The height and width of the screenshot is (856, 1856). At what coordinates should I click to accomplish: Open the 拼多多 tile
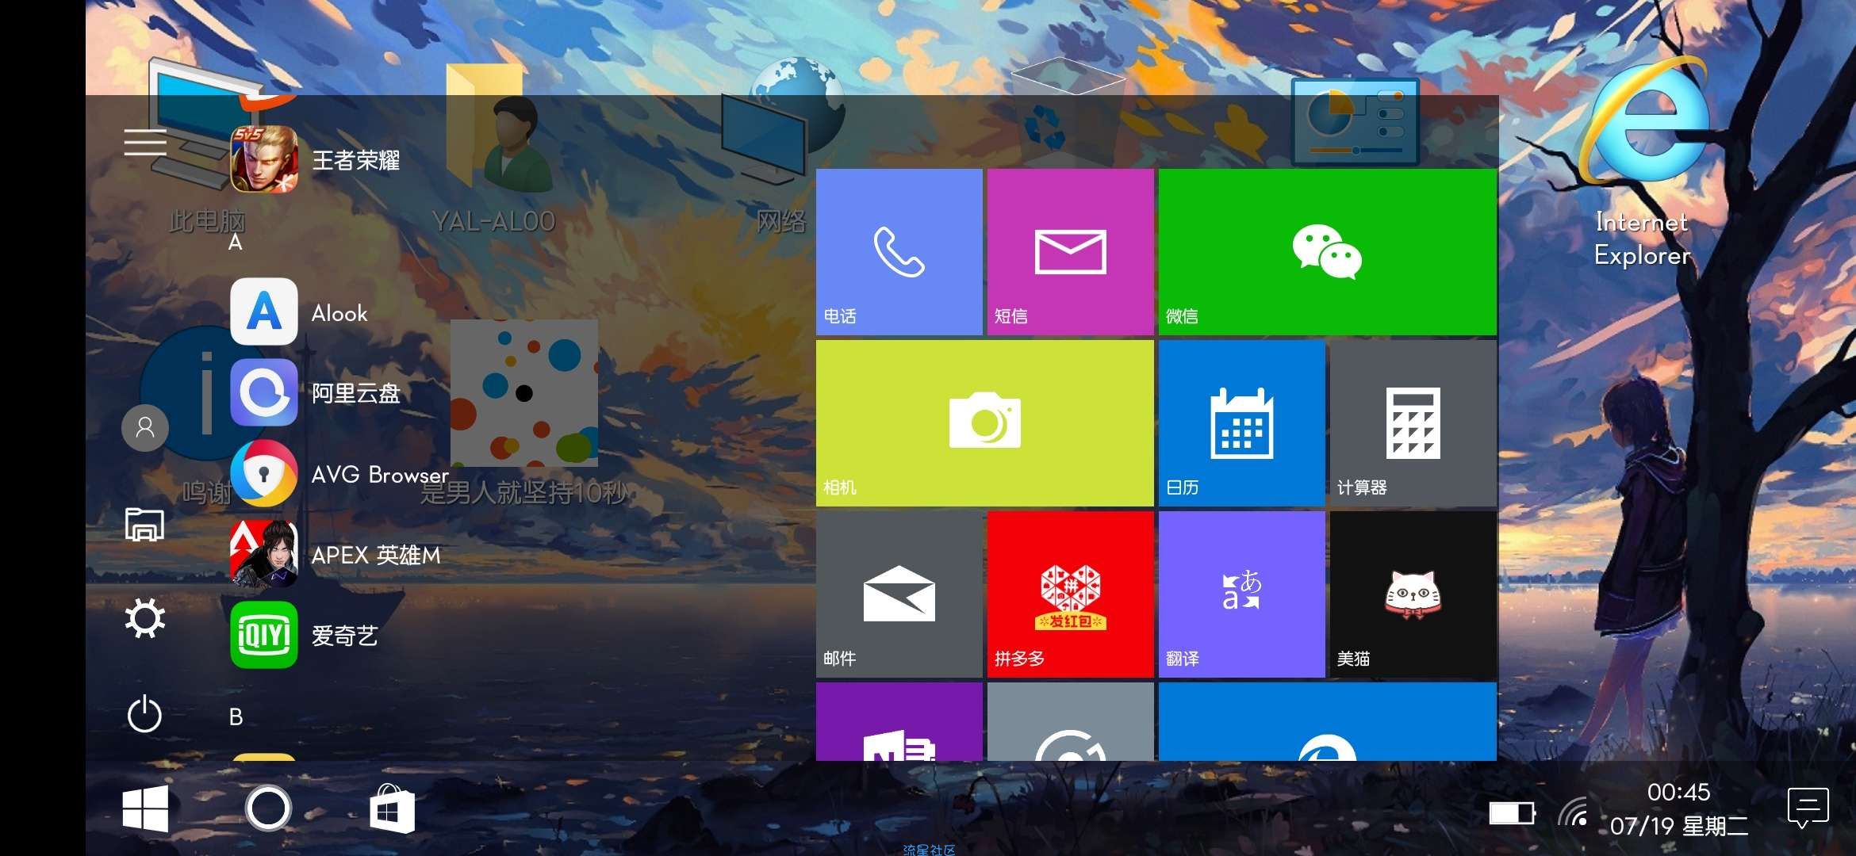[1071, 594]
